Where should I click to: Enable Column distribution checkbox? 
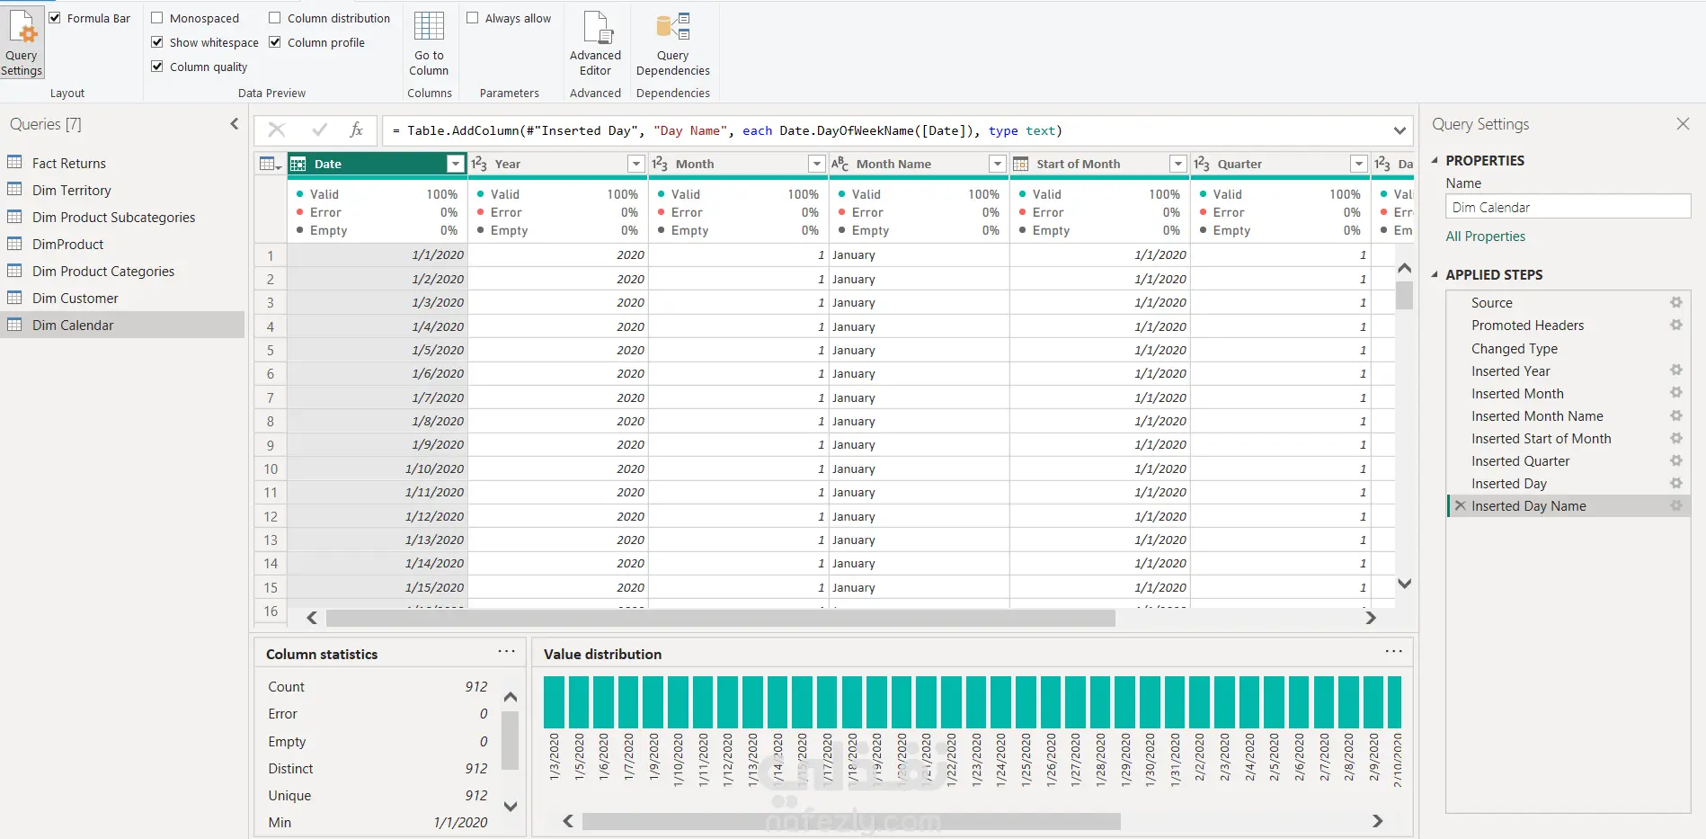275,18
